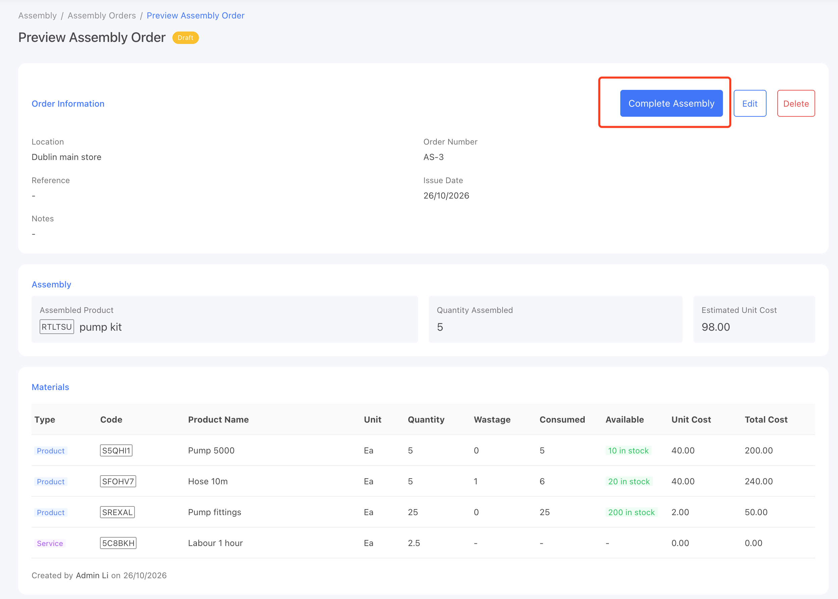This screenshot has height=599, width=838.
Task: Click Hose 10m product name
Action: (x=208, y=481)
